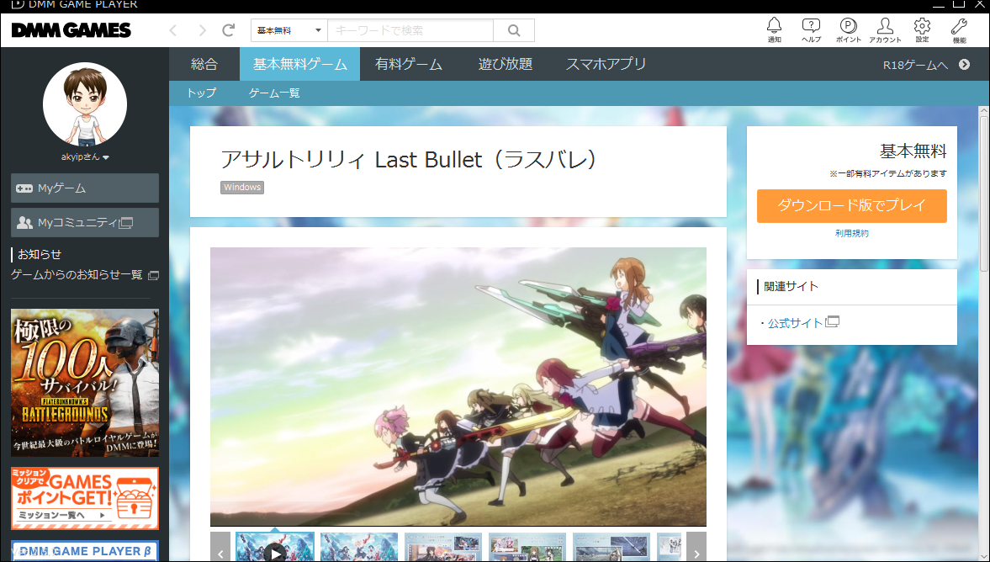Click the DMM GAMES logo
The image size is (990, 562).
pyautogui.click(x=71, y=29)
